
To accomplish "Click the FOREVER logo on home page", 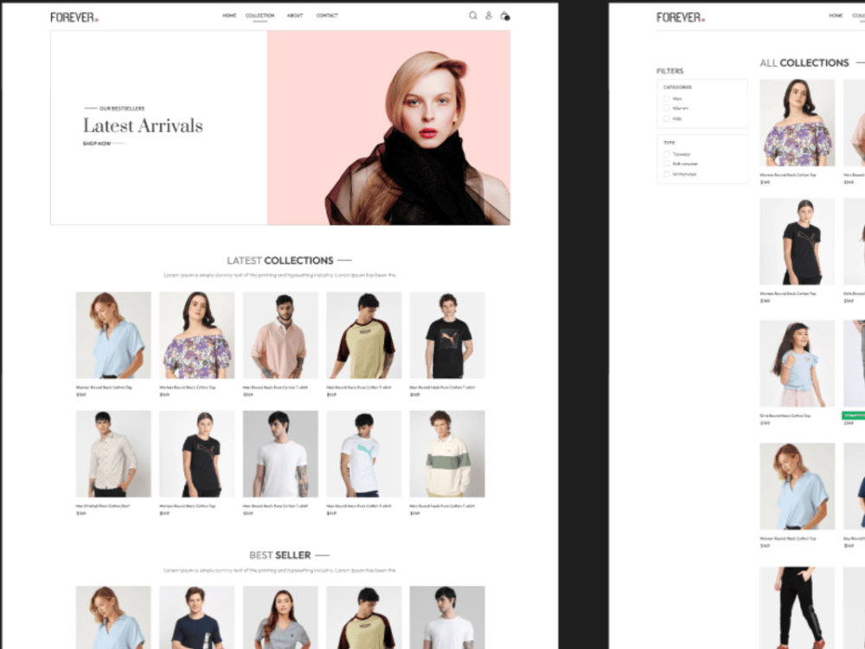I will pos(74,17).
